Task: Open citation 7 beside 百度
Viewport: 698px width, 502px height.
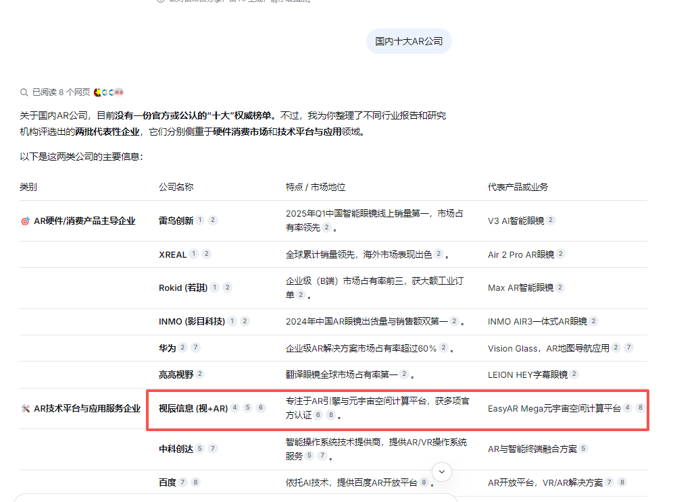Action: [x=182, y=482]
